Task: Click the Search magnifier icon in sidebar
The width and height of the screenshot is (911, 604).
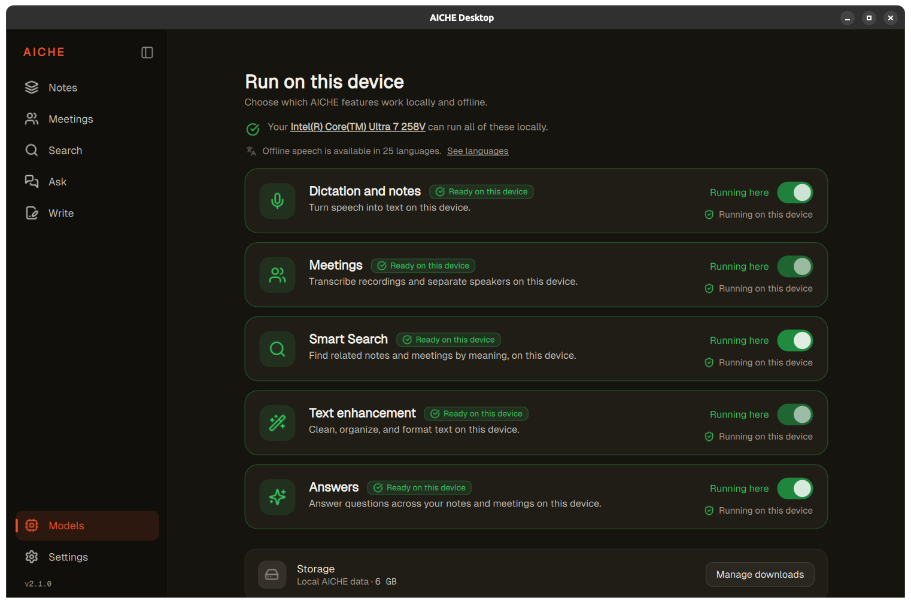Action: [x=32, y=150]
